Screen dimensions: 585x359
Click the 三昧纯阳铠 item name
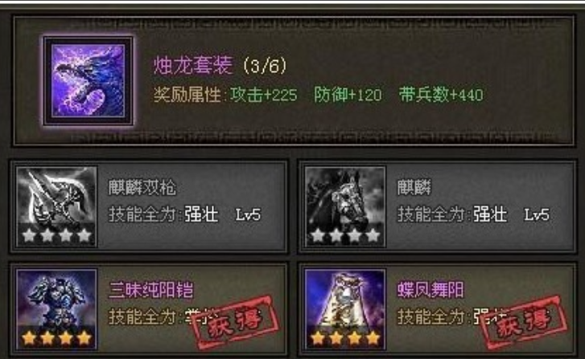[x=150, y=290]
